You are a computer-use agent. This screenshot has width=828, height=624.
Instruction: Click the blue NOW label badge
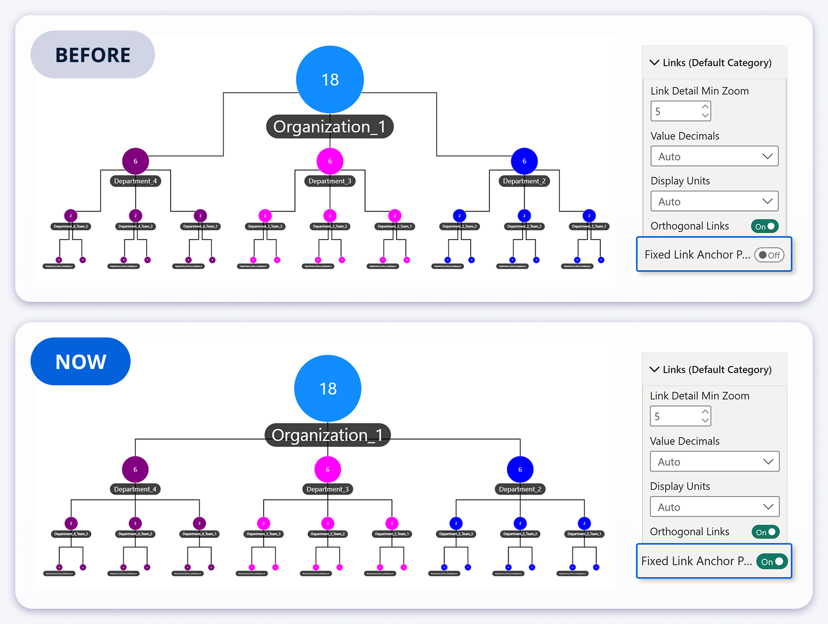click(80, 361)
